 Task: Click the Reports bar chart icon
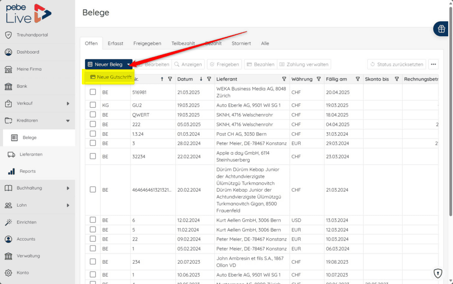11,171
